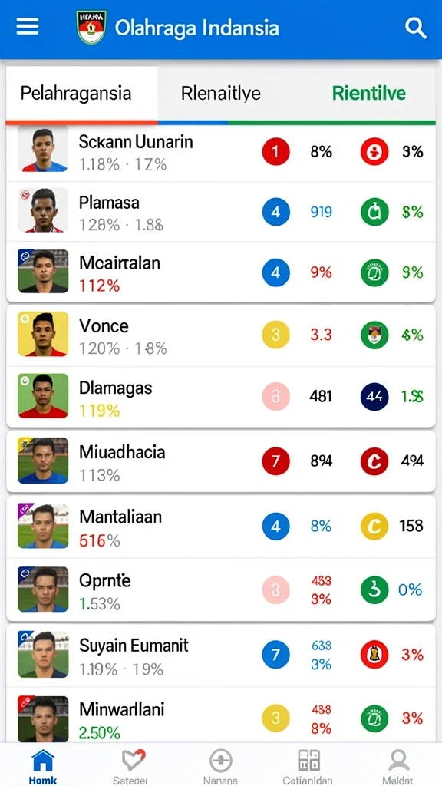Click yellow C badge on Mantaliaan row
The image size is (442, 786).
374,526
